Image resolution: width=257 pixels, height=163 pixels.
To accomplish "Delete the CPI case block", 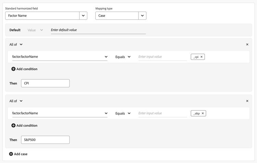I will 247,45.
